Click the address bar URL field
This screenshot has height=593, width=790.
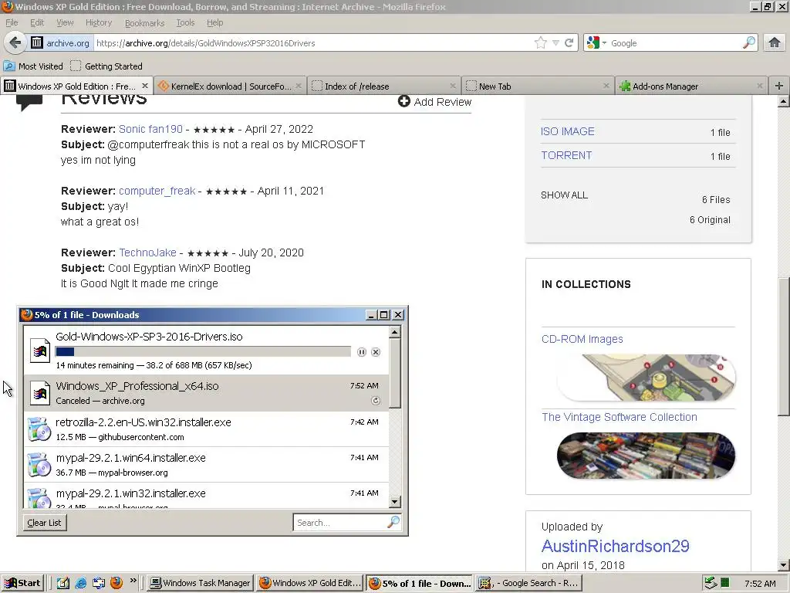point(312,43)
